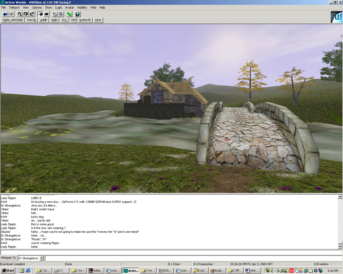The height and width of the screenshot is (274, 343).
Task: Open the Visibility menu
Action: coord(82,7)
